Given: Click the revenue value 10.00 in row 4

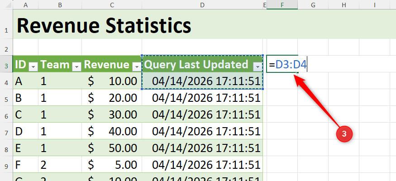Looking at the screenshot, I should (x=123, y=81).
